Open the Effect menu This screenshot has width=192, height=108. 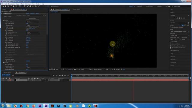22,4
